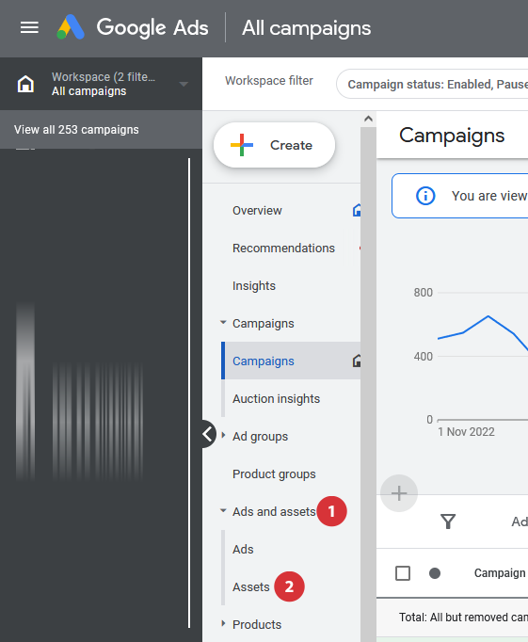Tick the select-all campaigns checkbox
The height and width of the screenshot is (642, 528).
pos(403,573)
